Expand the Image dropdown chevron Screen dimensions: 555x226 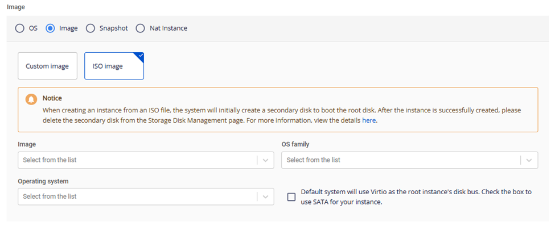coord(265,160)
